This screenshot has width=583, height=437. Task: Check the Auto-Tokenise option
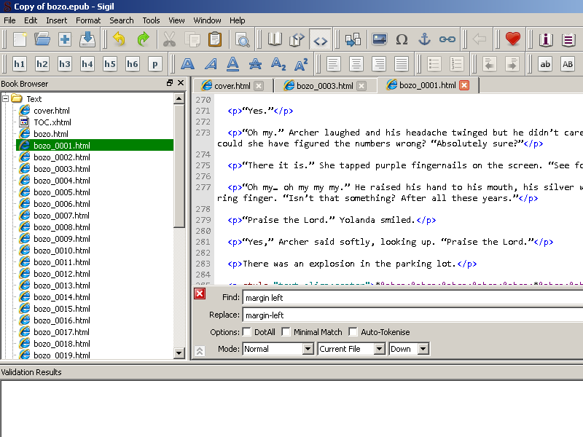(x=353, y=332)
